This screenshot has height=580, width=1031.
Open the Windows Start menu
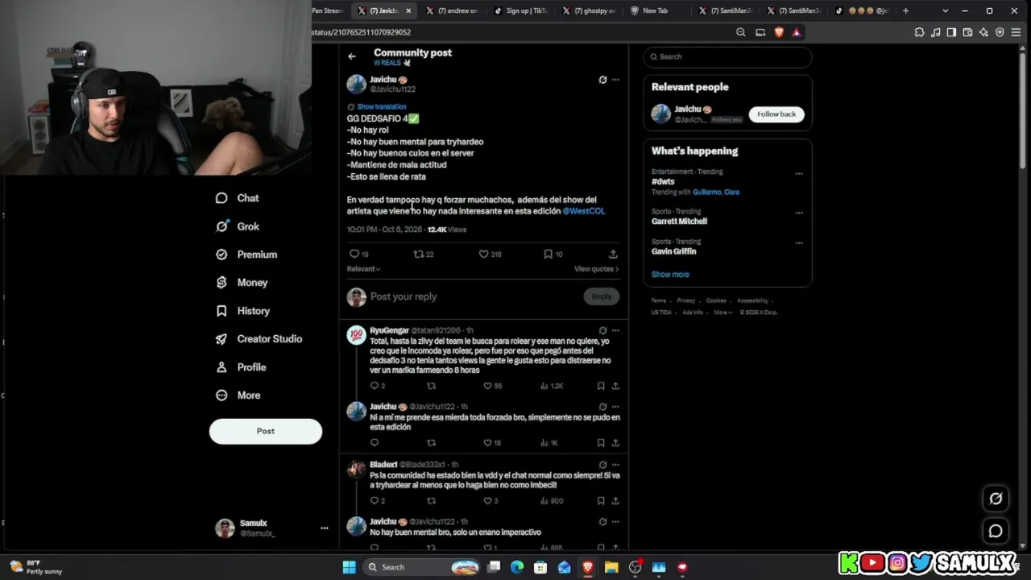coord(349,567)
